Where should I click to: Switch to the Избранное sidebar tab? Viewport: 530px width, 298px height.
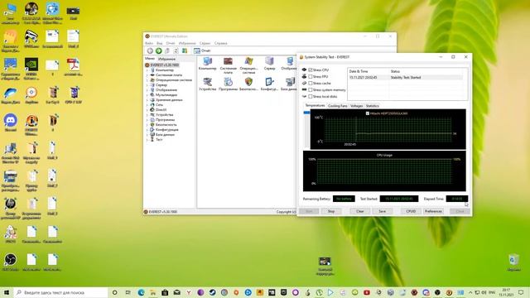coord(166,59)
